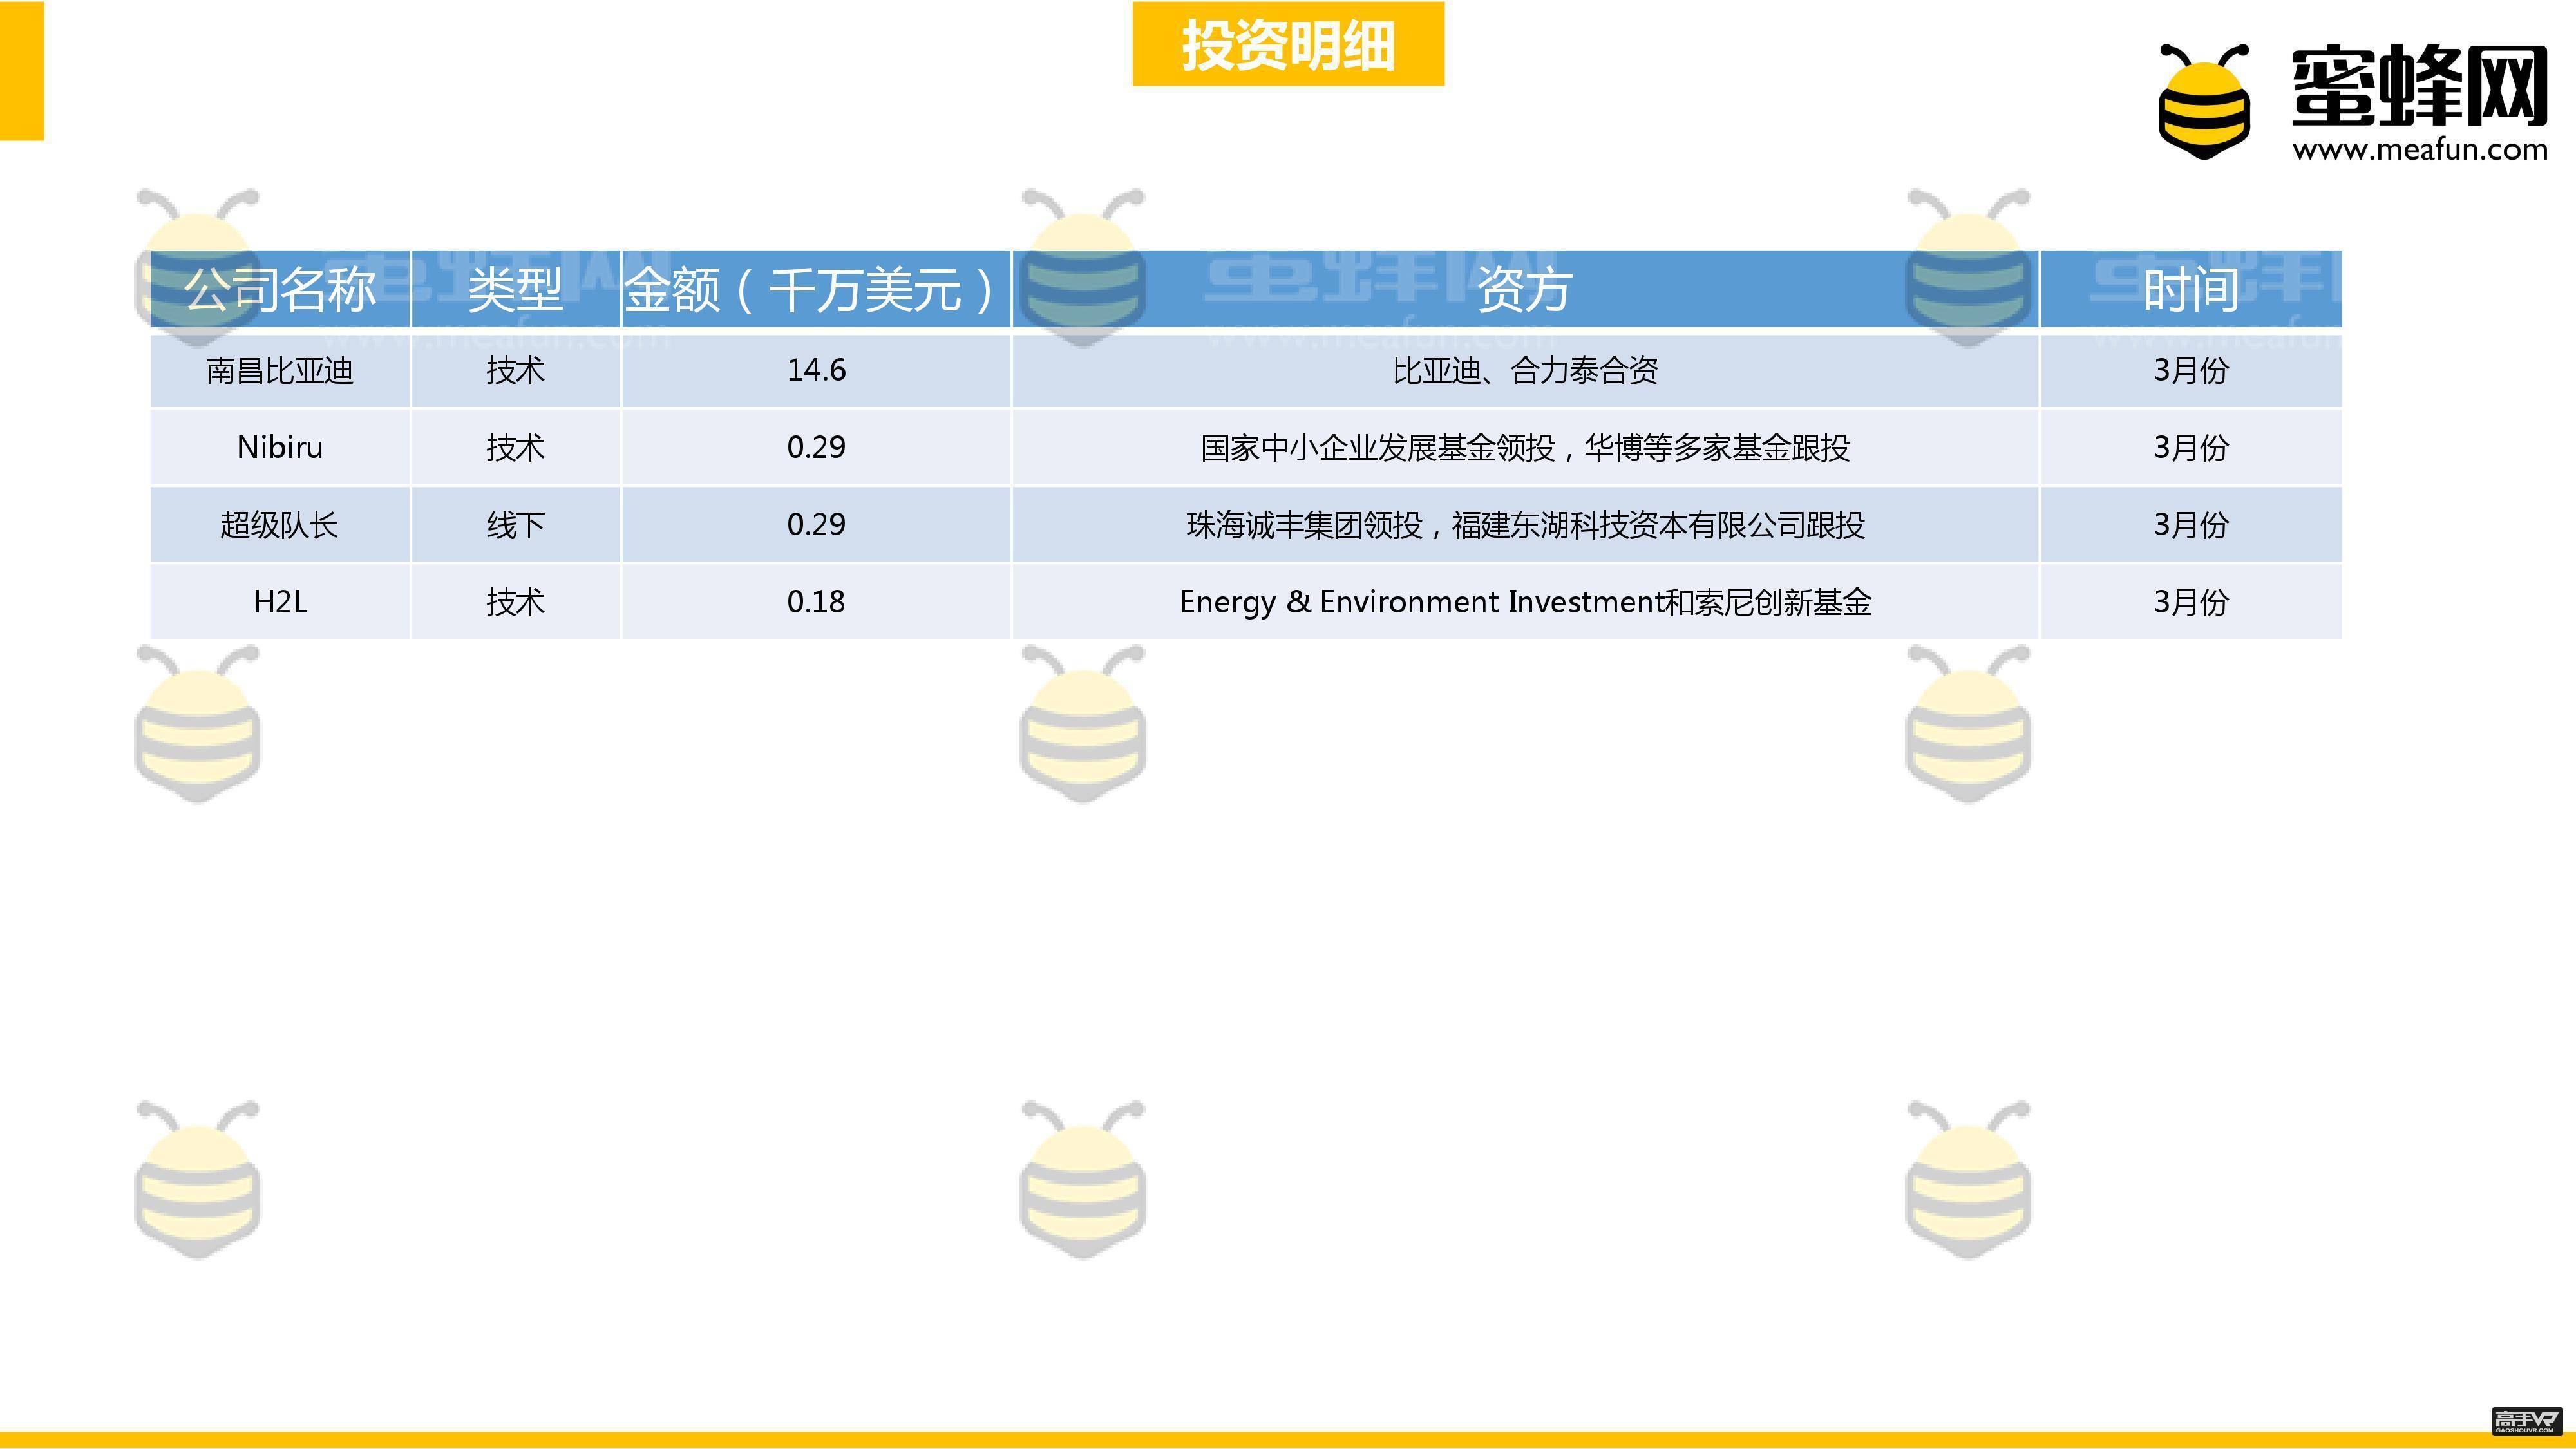Click the 0.29 amount in Nibiru row
This screenshot has height=1449, width=2576.
point(816,447)
